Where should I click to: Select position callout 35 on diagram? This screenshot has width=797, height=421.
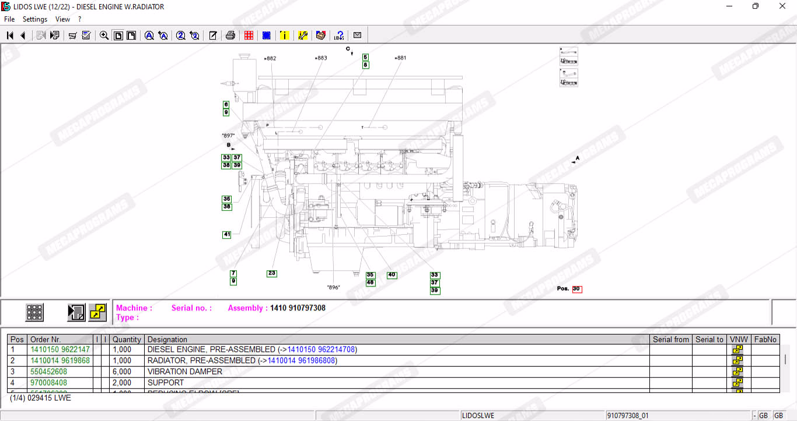click(370, 275)
